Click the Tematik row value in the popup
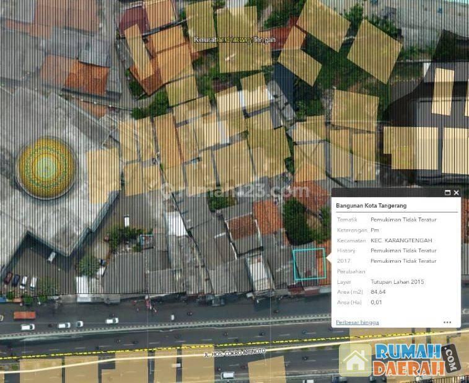The width and height of the screenshot is (469, 383). point(403,219)
